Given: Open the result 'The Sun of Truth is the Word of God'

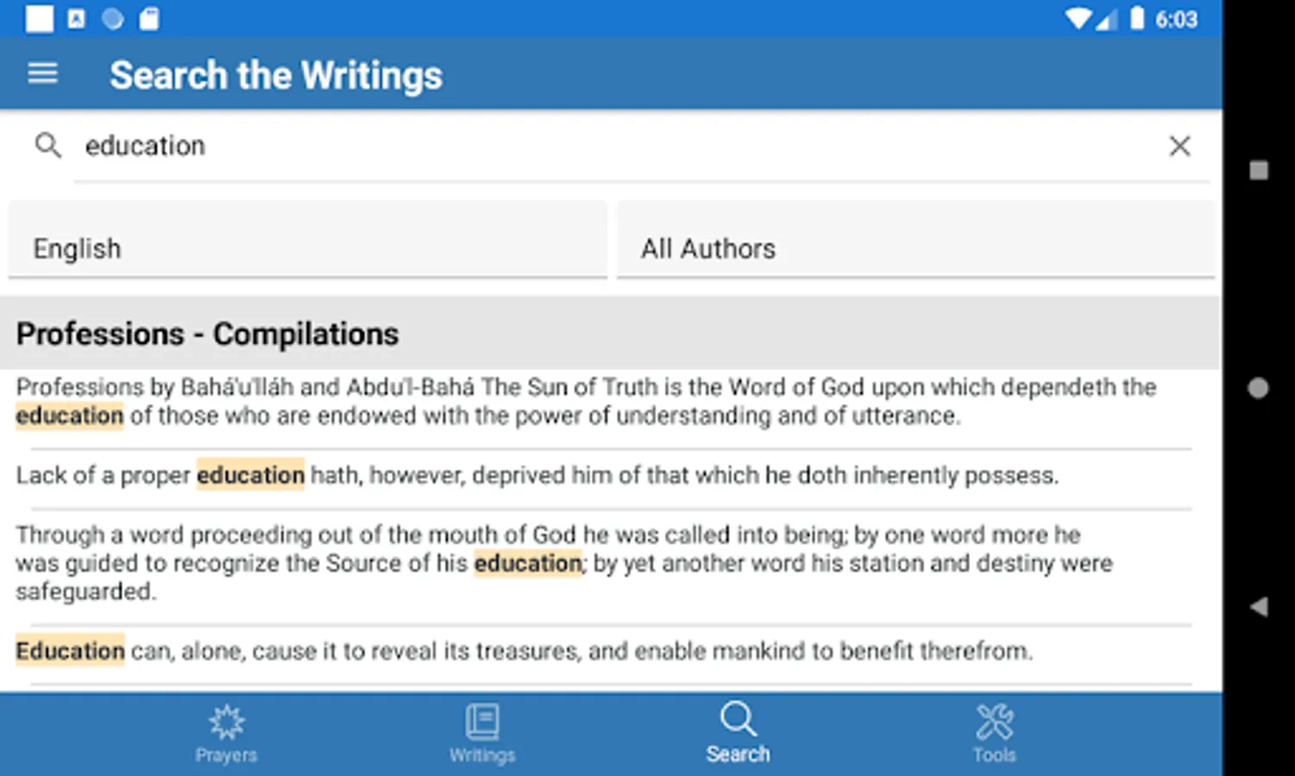Looking at the screenshot, I should (604, 402).
